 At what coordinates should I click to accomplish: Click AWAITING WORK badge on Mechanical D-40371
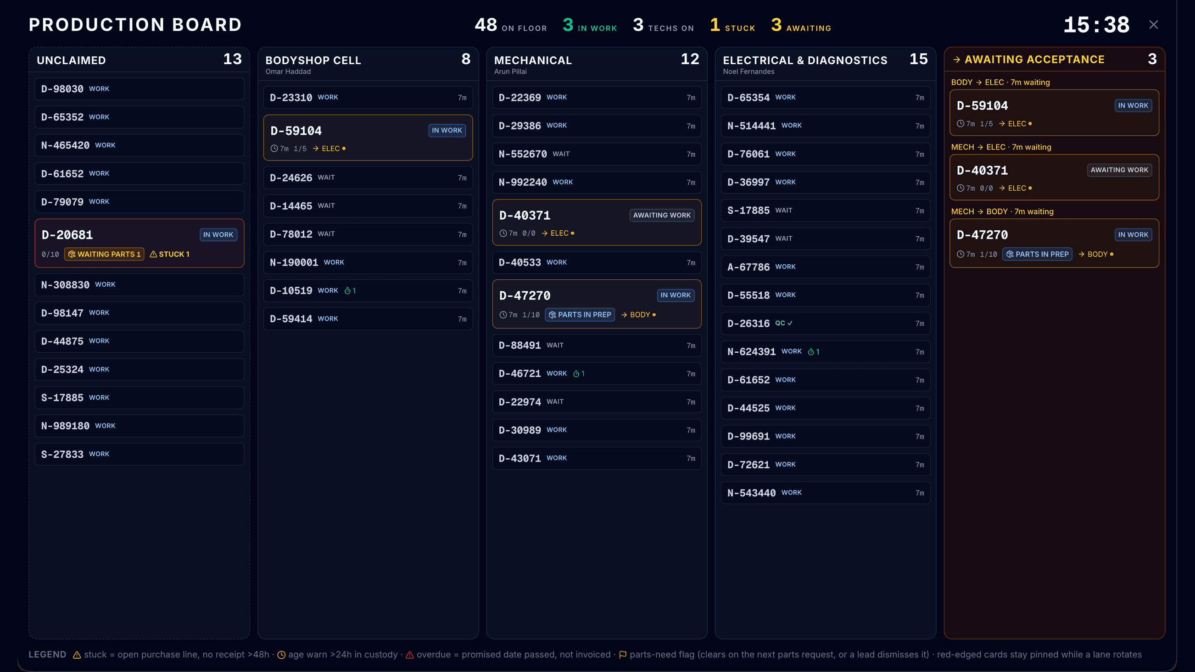click(x=662, y=215)
